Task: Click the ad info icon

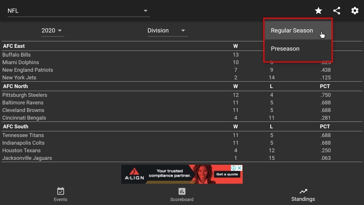Action: coord(234,168)
